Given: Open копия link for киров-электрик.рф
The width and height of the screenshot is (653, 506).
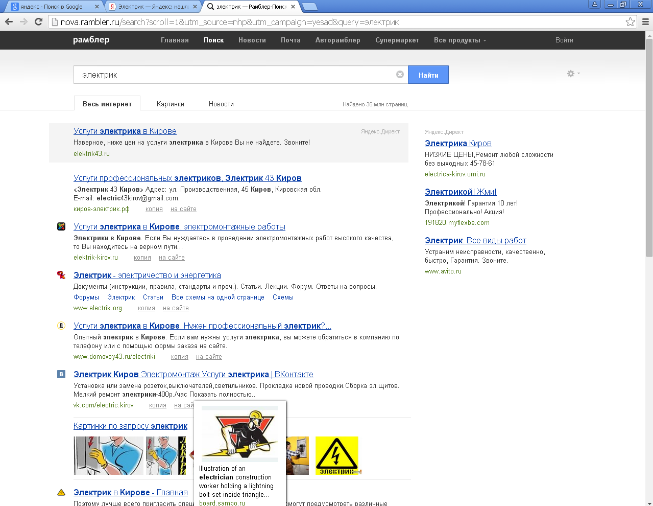Looking at the screenshot, I should coord(154,209).
